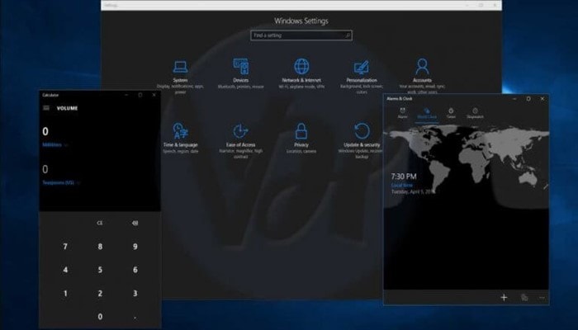Tap the decimal point key
Image resolution: width=578 pixels, height=330 pixels.
135,317
